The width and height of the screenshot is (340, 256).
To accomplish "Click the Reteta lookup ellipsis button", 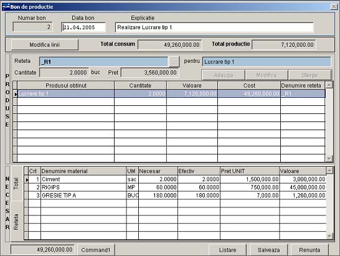I will [174, 62].
